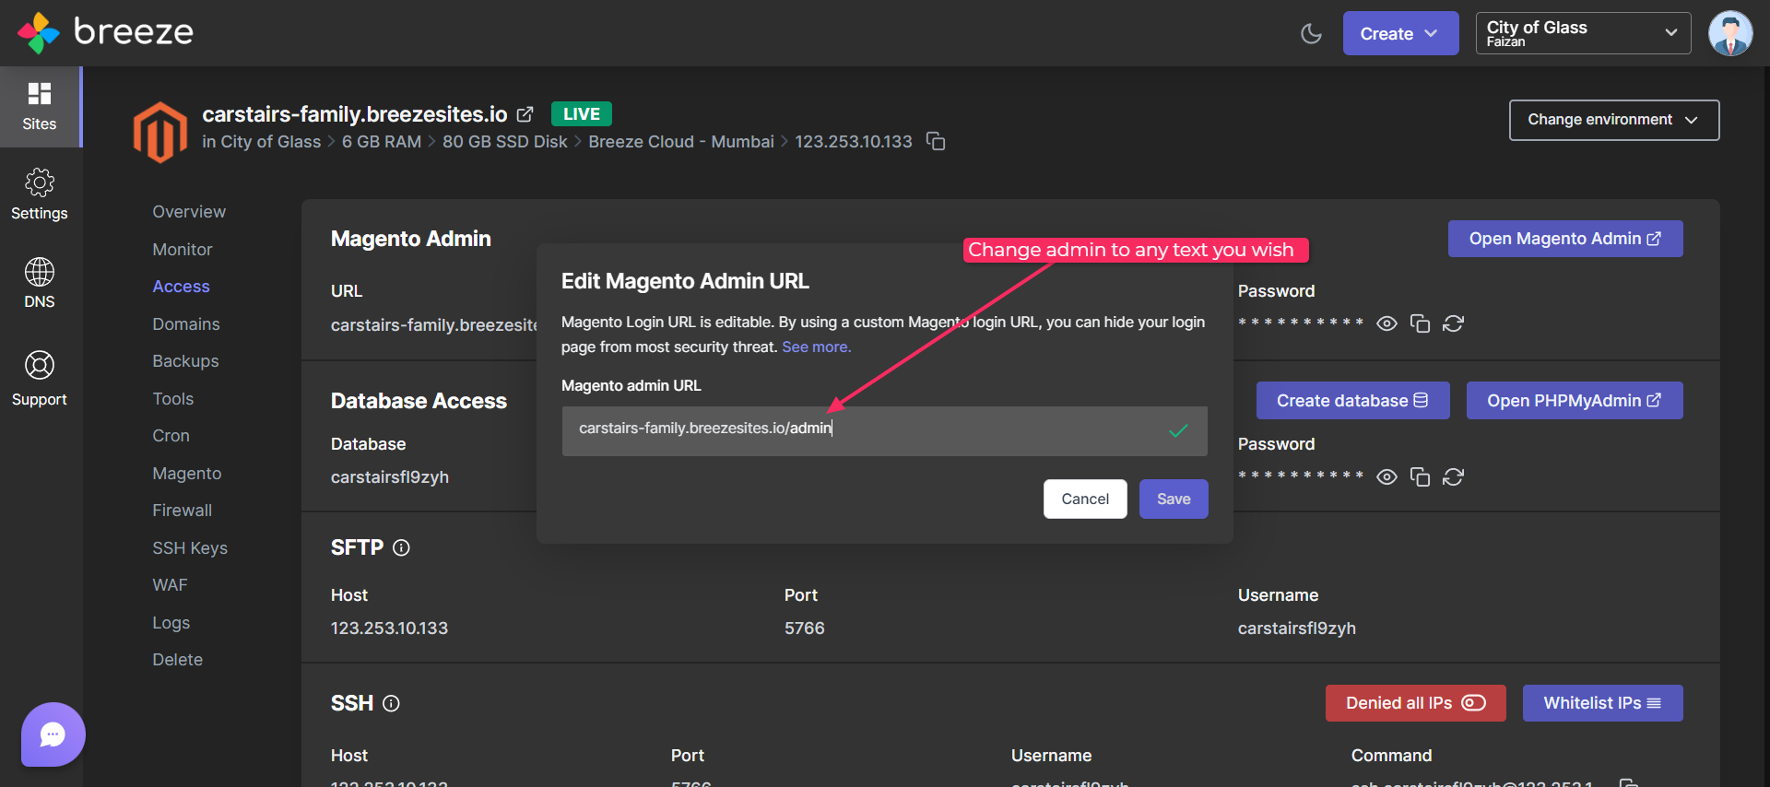Click into Magento admin URL field
The height and width of the screenshot is (787, 1770).
pos(885,431)
